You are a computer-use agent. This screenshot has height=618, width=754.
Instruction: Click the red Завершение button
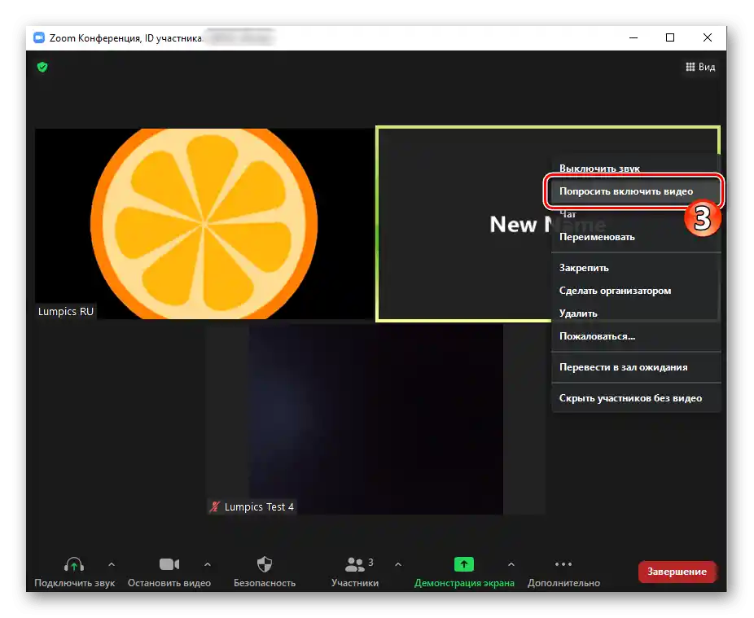click(677, 572)
